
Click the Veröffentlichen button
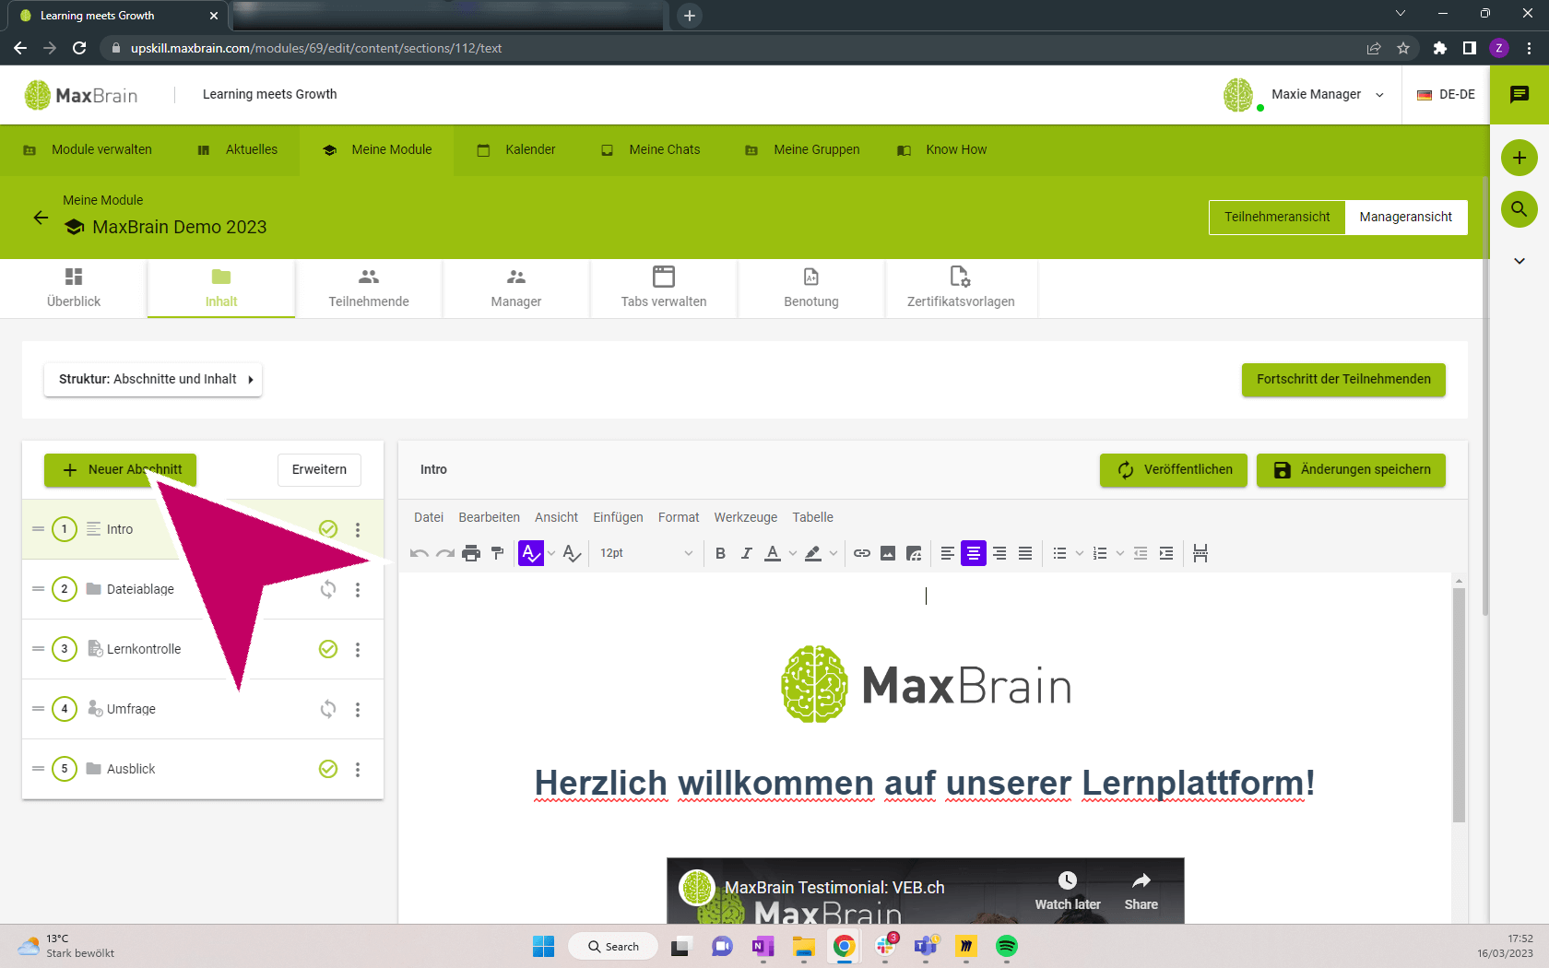(1173, 470)
